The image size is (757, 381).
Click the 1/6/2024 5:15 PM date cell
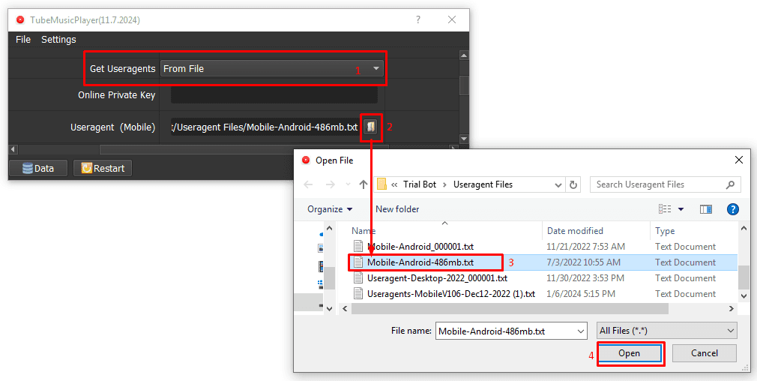point(581,293)
